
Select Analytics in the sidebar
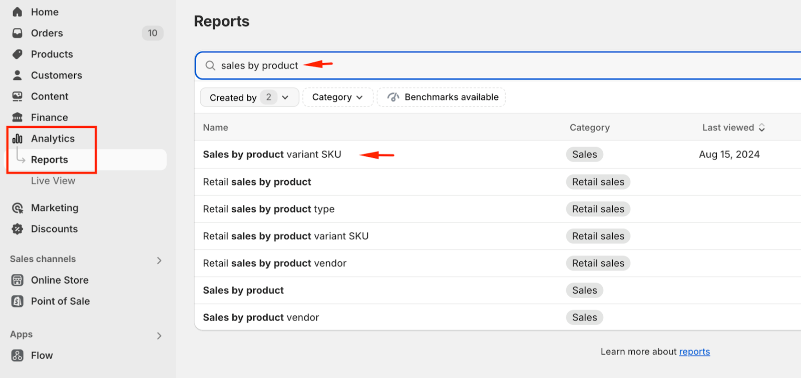(53, 138)
